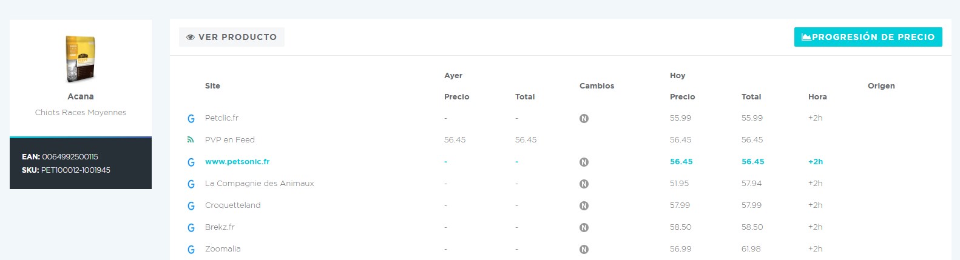
Task: Select the PVP en Feed row name
Action: point(230,140)
